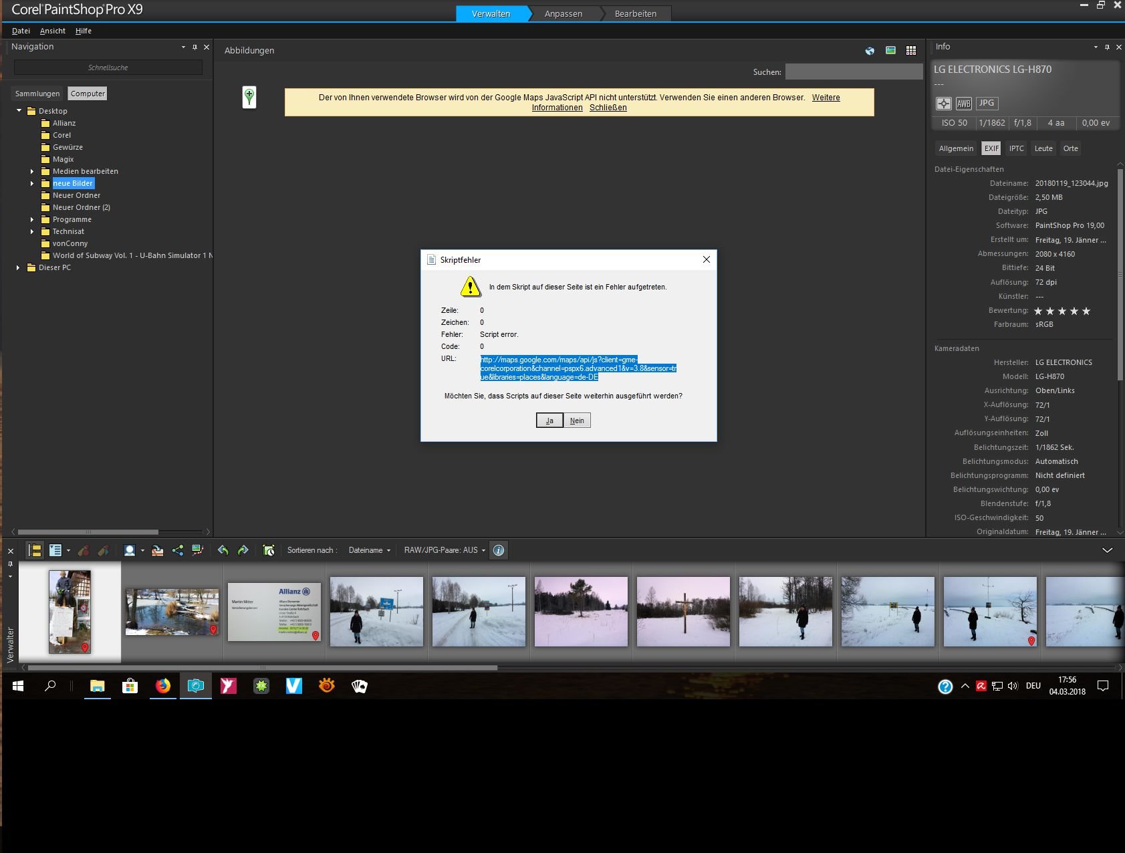Toggle pin on the Info panel

(x=1107, y=47)
